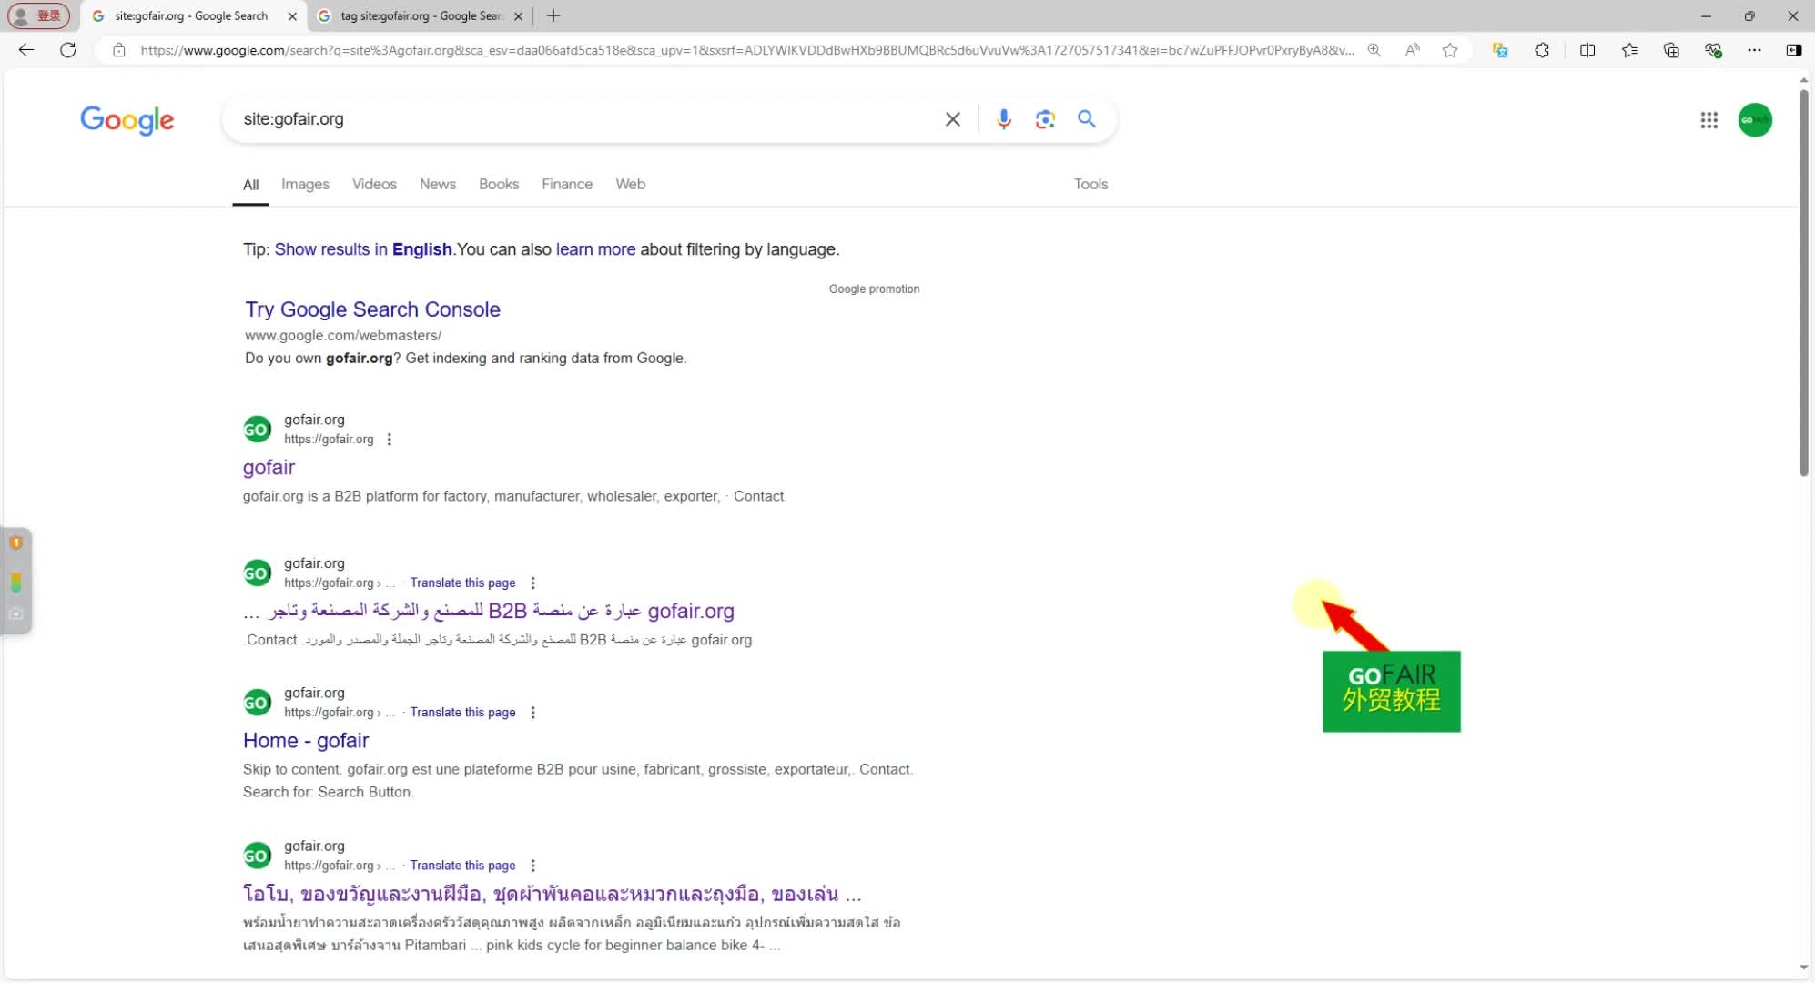Screen dimensions: 1815x983
Task: Show results in English link
Action: [x=363, y=249]
